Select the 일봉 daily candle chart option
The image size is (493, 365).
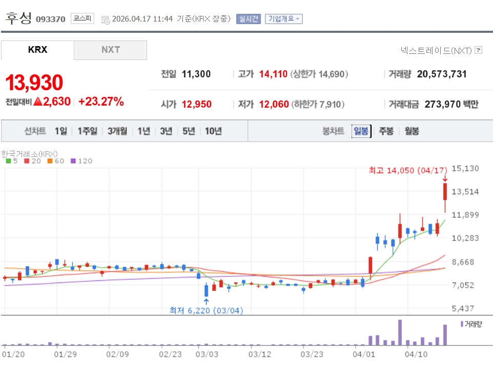tap(360, 131)
